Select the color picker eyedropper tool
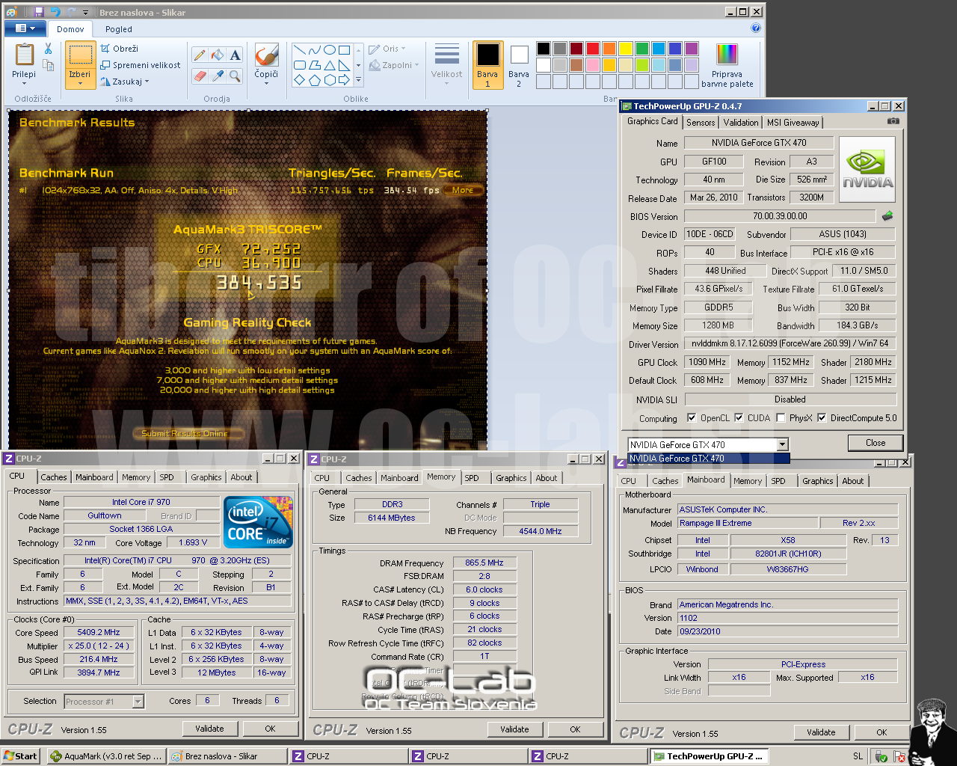This screenshot has width=957, height=766. [x=218, y=76]
